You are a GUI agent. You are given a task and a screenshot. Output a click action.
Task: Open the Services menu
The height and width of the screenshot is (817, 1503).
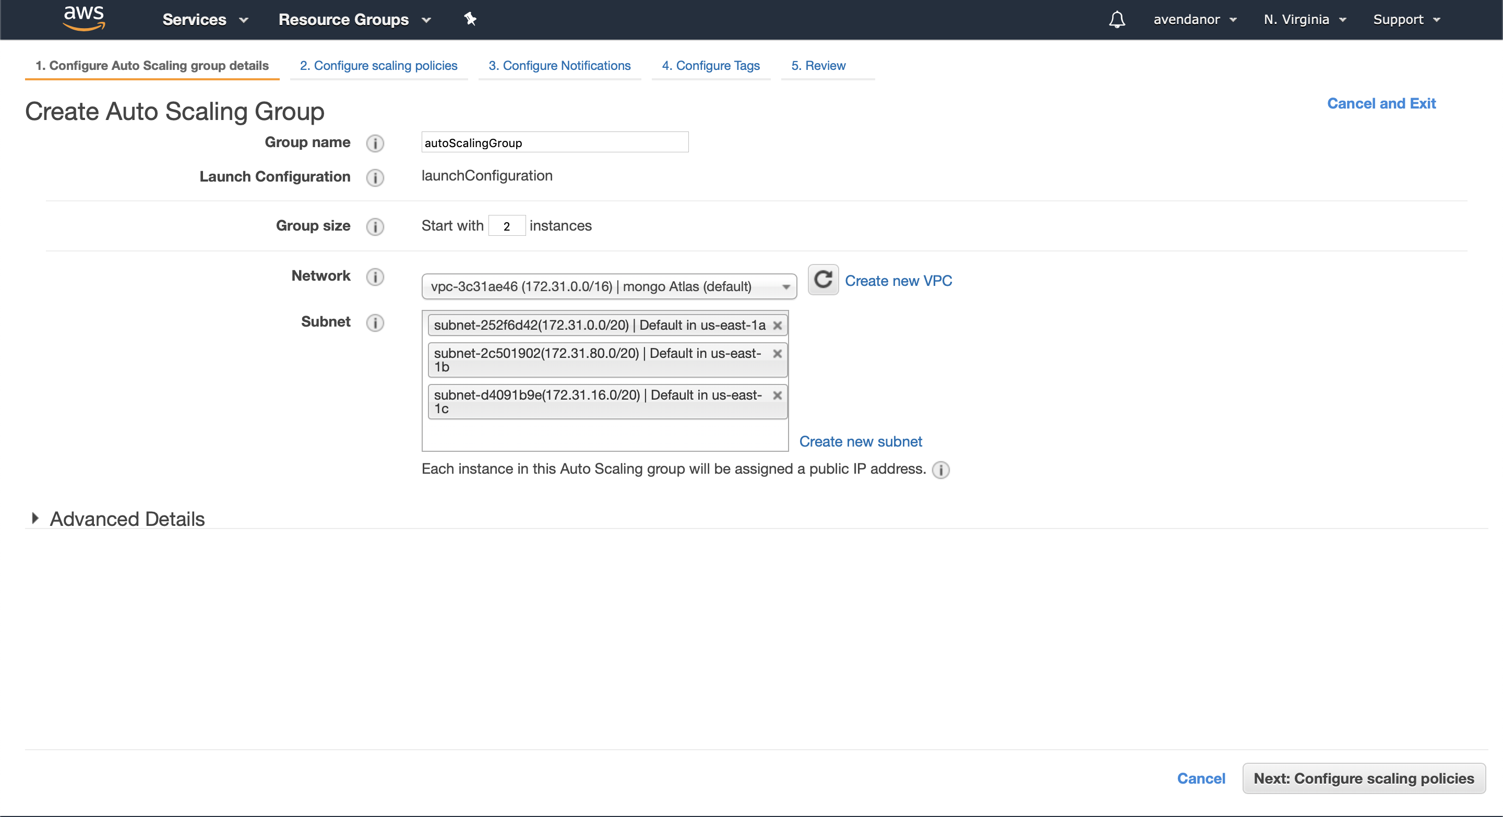(206, 20)
